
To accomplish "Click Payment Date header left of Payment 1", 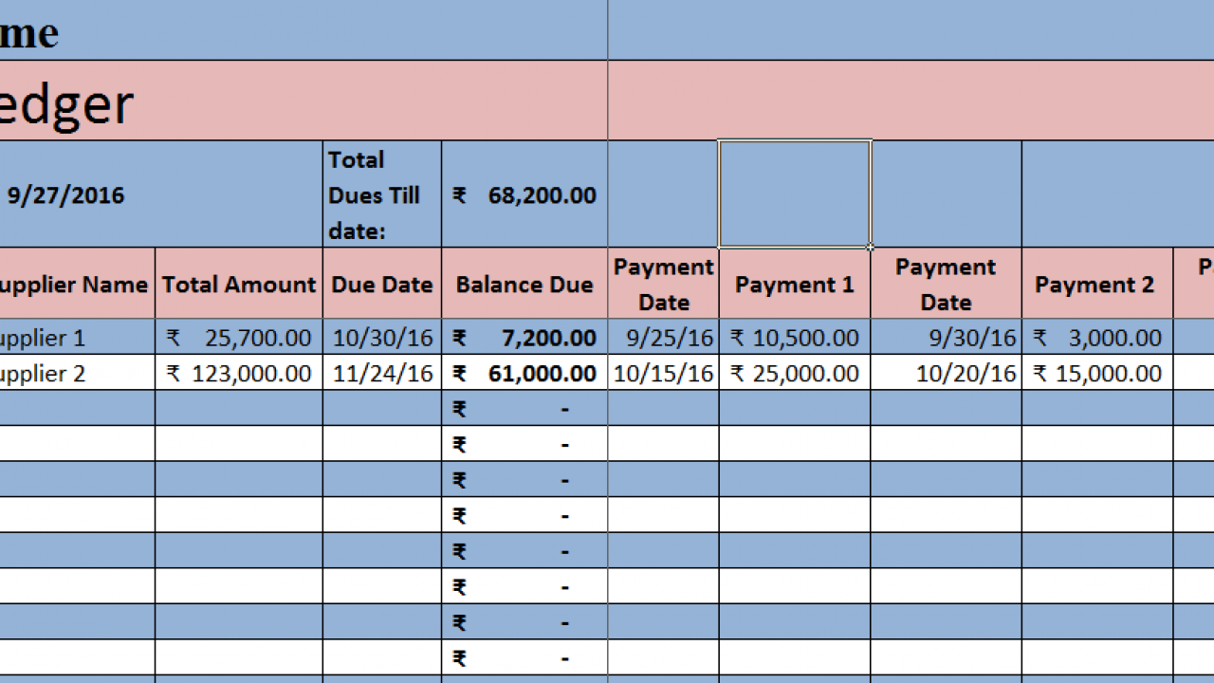I will (x=664, y=284).
